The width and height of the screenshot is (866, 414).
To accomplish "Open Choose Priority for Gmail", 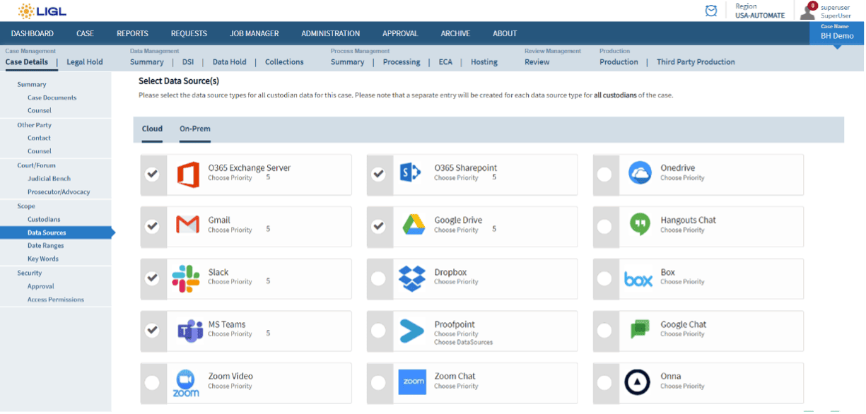I will click(230, 230).
